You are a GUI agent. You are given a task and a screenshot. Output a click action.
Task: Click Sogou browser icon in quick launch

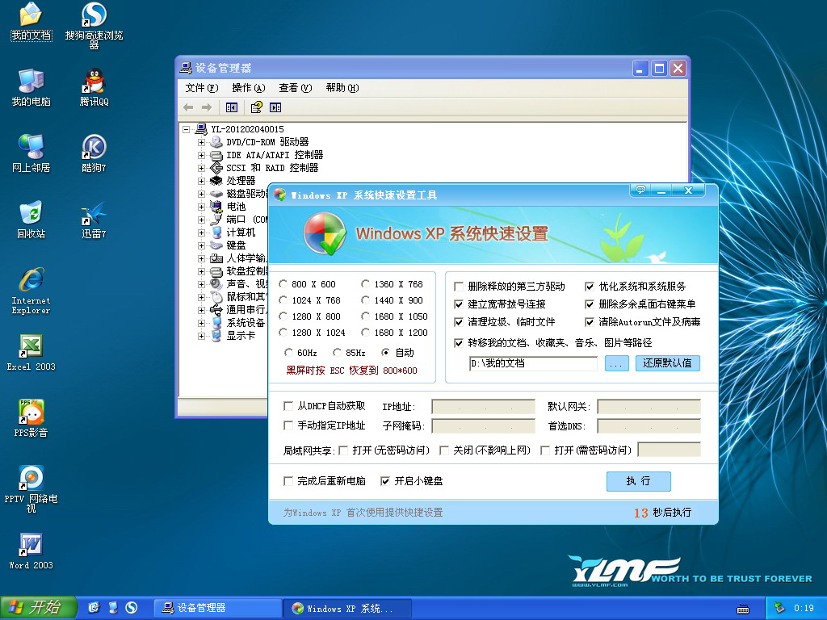[132, 608]
